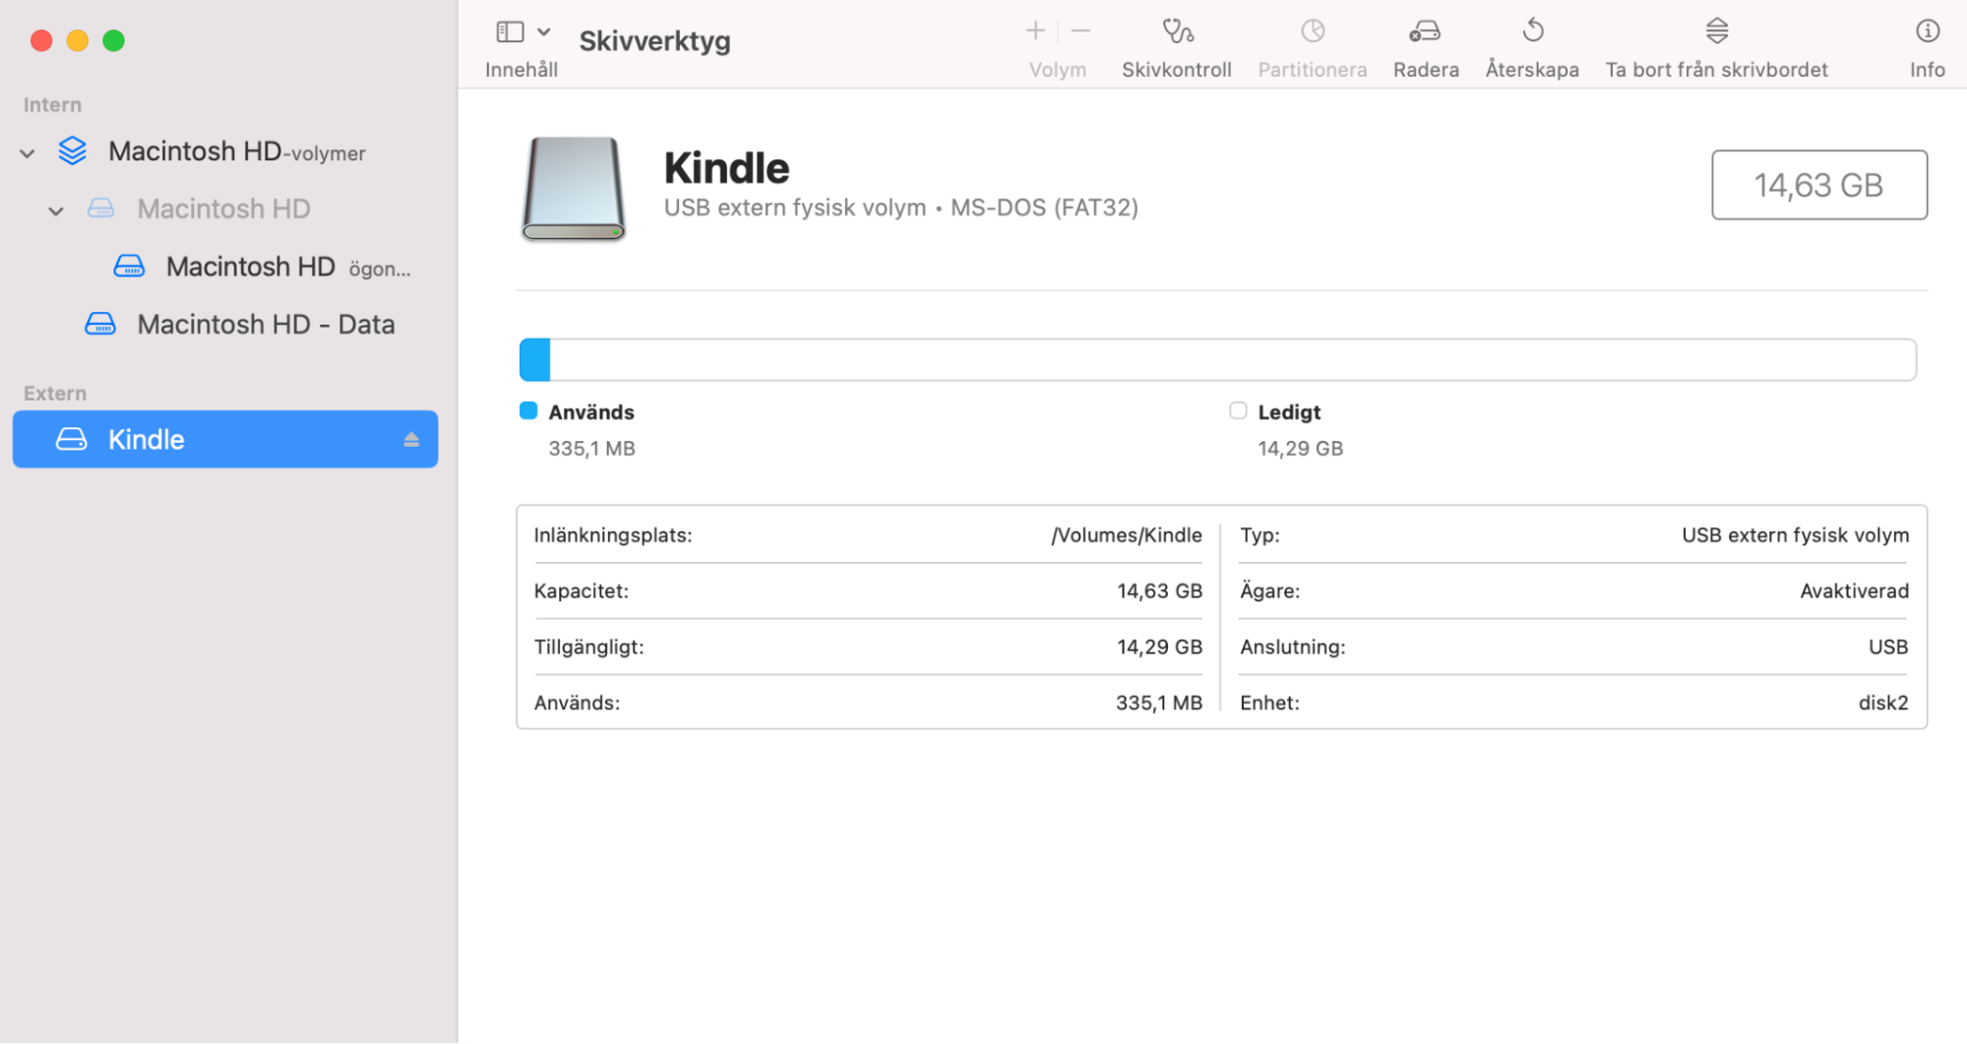Click the 14,63 GB capacity box
Image resolution: width=1967 pixels, height=1044 pixels.
click(x=1819, y=185)
